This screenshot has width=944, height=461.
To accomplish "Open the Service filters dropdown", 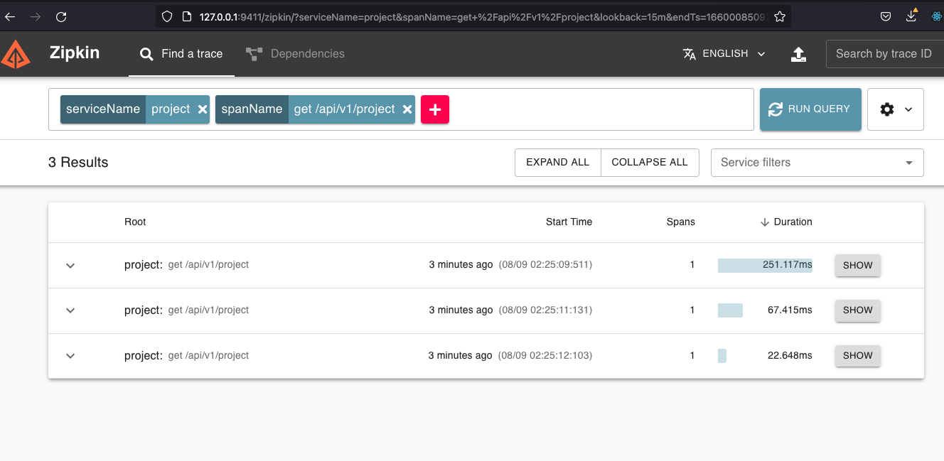I will pyautogui.click(x=817, y=163).
